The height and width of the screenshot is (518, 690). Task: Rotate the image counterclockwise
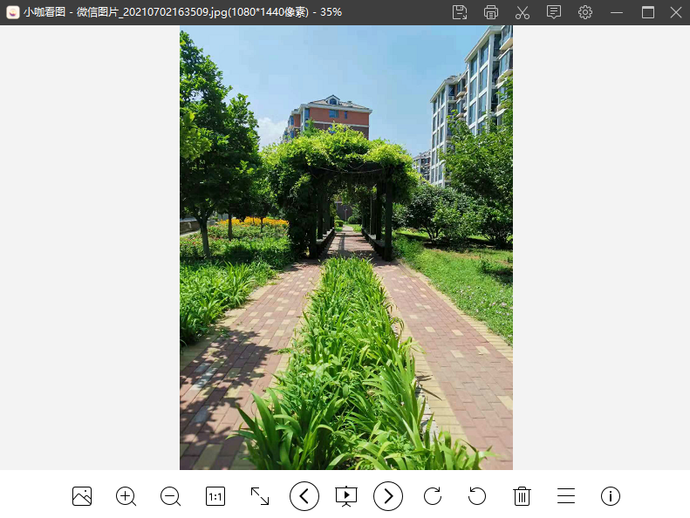pyautogui.click(x=477, y=496)
